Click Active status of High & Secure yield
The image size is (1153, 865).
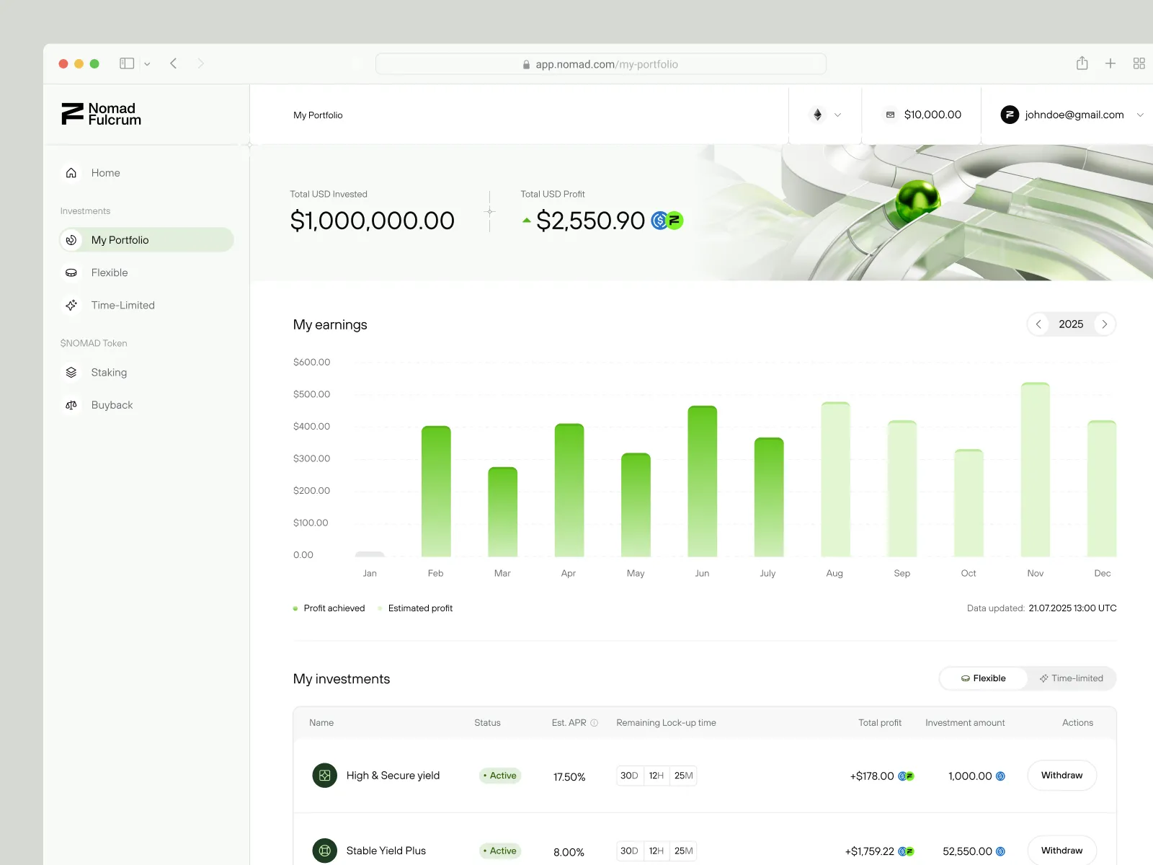(x=500, y=776)
